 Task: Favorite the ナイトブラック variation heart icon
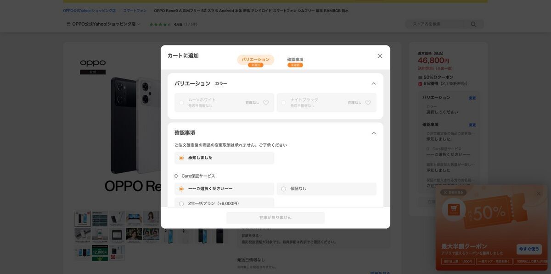coord(368,103)
